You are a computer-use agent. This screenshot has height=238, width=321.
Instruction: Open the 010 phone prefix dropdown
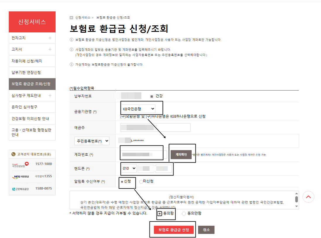pos(129,168)
